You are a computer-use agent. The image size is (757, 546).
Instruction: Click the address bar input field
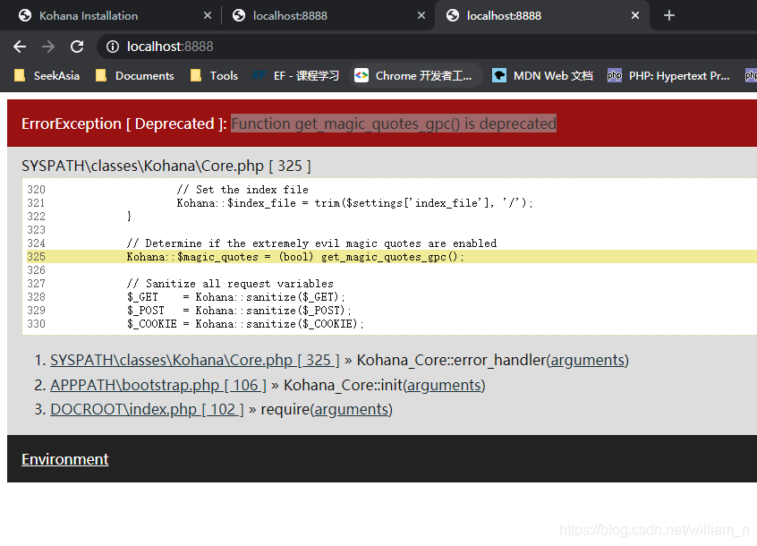268,46
